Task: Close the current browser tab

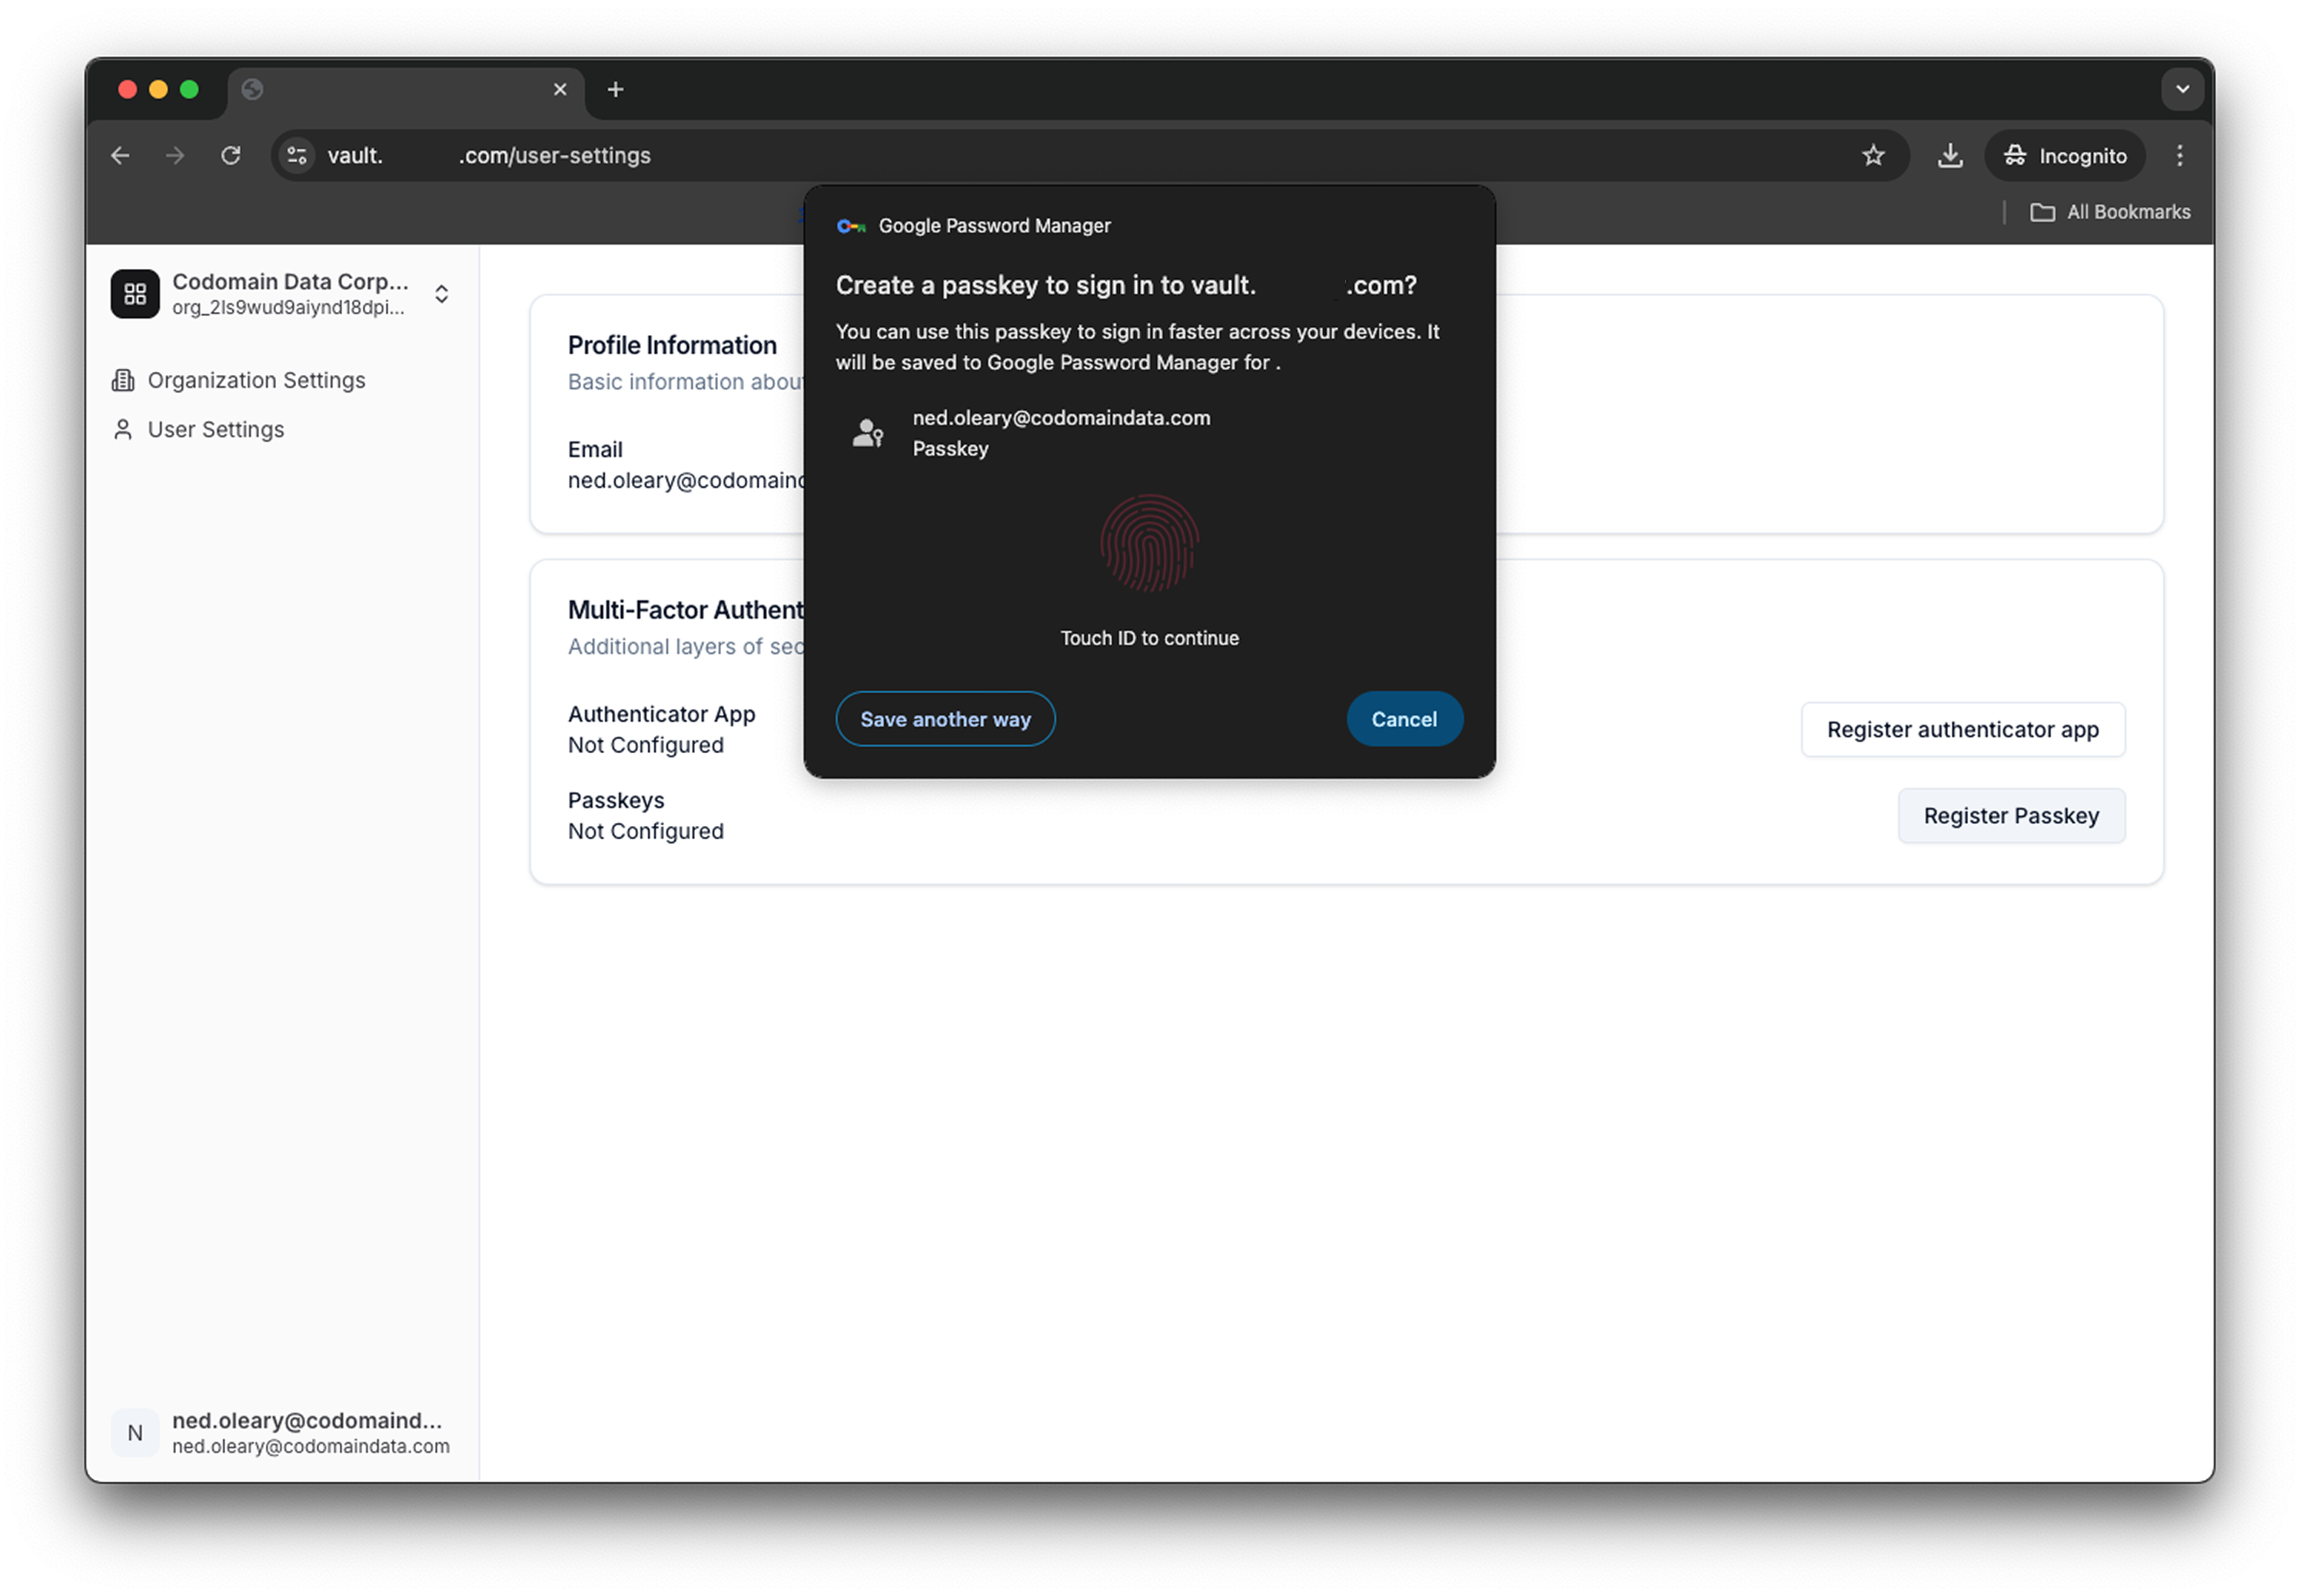Action: 560,90
